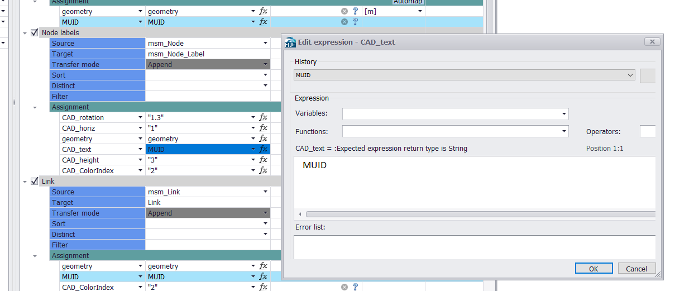Click Filter field under Link

coord(208,245)
